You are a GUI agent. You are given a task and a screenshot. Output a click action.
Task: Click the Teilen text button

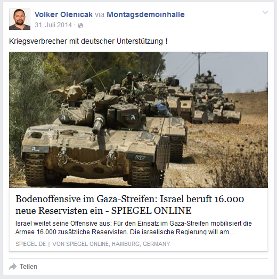click(x=28, y=267)
